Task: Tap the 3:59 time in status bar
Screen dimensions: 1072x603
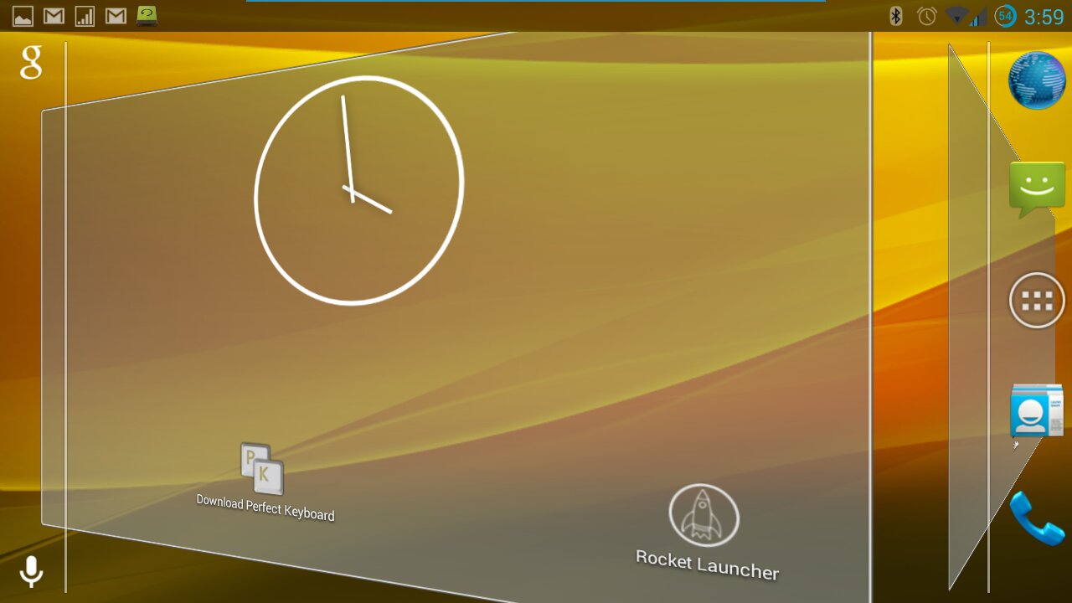Action: point(1044,17)
